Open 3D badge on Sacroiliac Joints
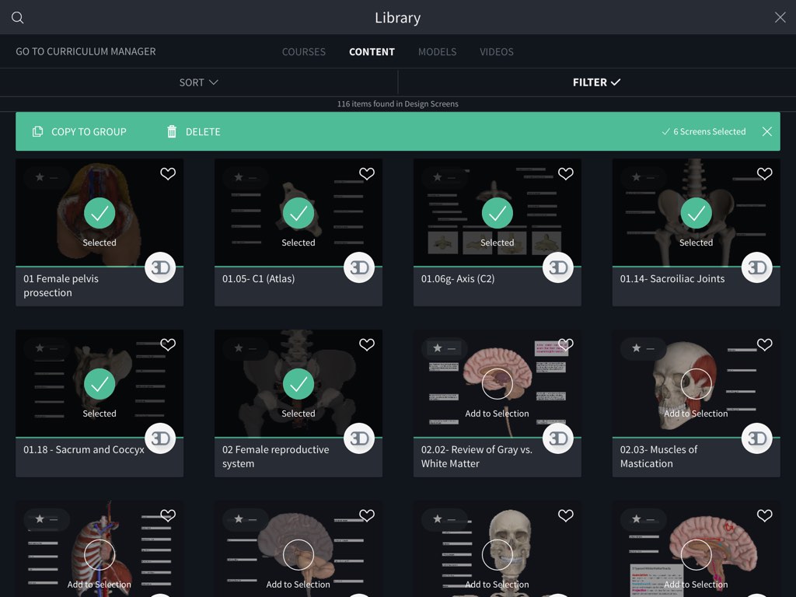Viewport: 796px width, 597px height. (757, 267)
